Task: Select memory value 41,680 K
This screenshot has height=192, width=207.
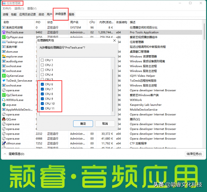Action: [x=107, y=138]
